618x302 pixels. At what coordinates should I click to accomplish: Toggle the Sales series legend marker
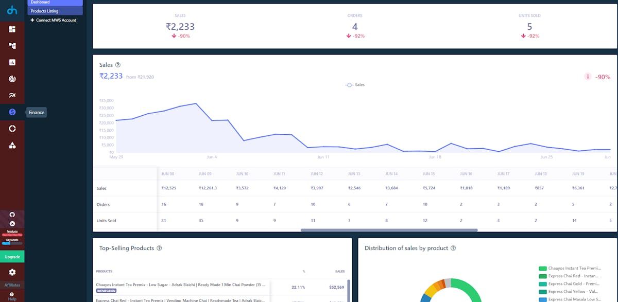tap(349, 84)
